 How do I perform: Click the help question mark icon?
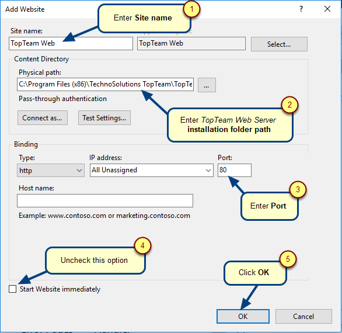[x=301, y=9]
